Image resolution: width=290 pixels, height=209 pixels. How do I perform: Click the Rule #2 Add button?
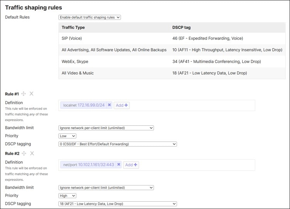(x=131, y=165)
